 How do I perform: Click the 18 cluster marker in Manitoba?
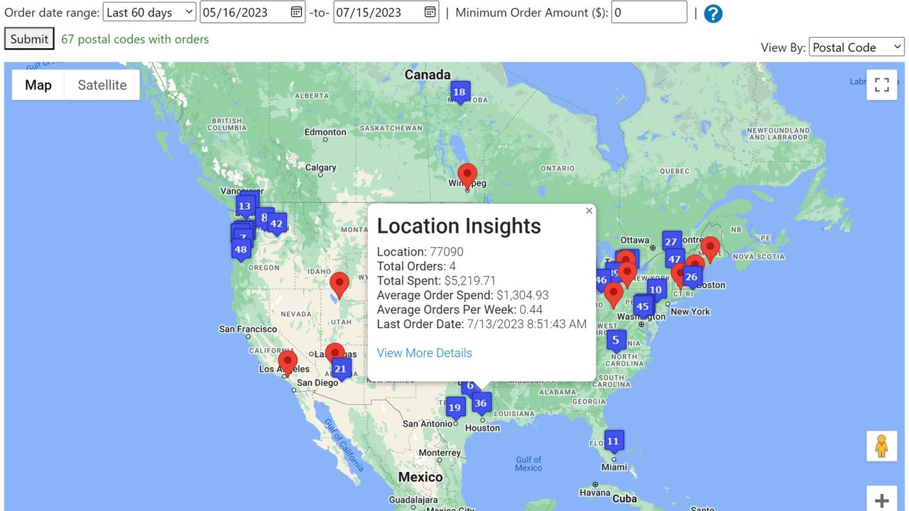tap(459, 91)
